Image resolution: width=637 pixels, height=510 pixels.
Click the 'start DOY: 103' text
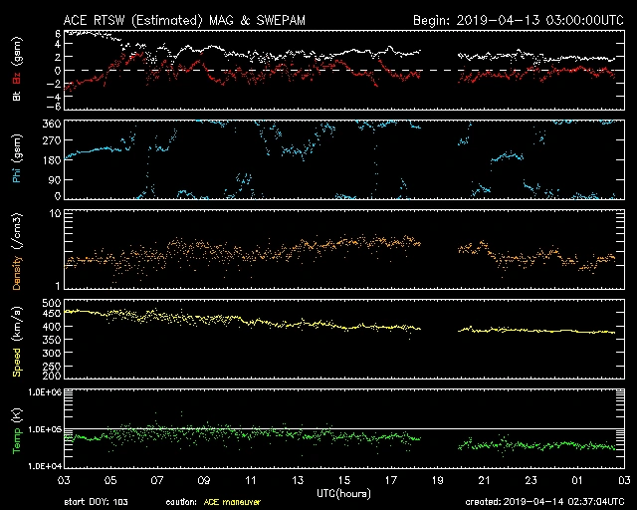96,503
